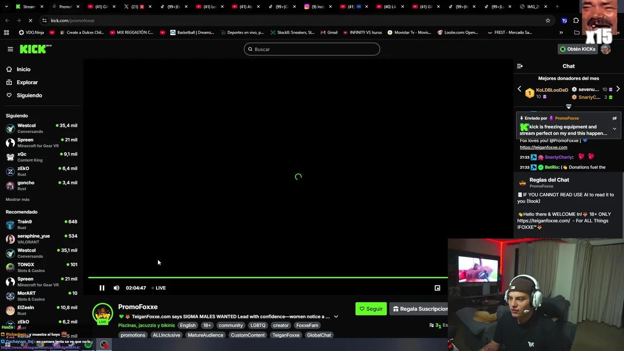Screen dimensions: 624x351
Task: Click the community tag
Action: 231,326
